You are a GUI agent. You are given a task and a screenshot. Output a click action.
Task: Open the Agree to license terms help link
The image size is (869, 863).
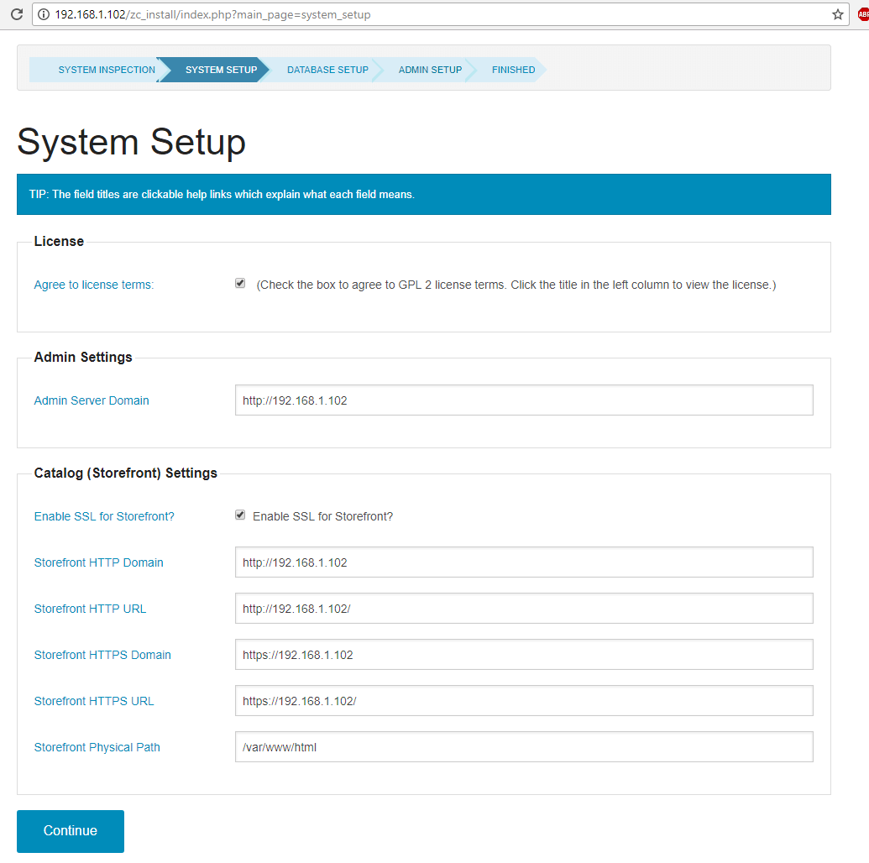coord(94,285)
